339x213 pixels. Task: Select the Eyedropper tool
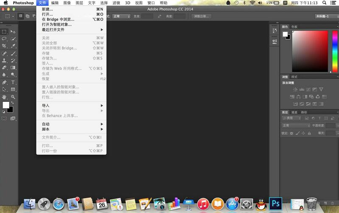[x=13, y=46]
